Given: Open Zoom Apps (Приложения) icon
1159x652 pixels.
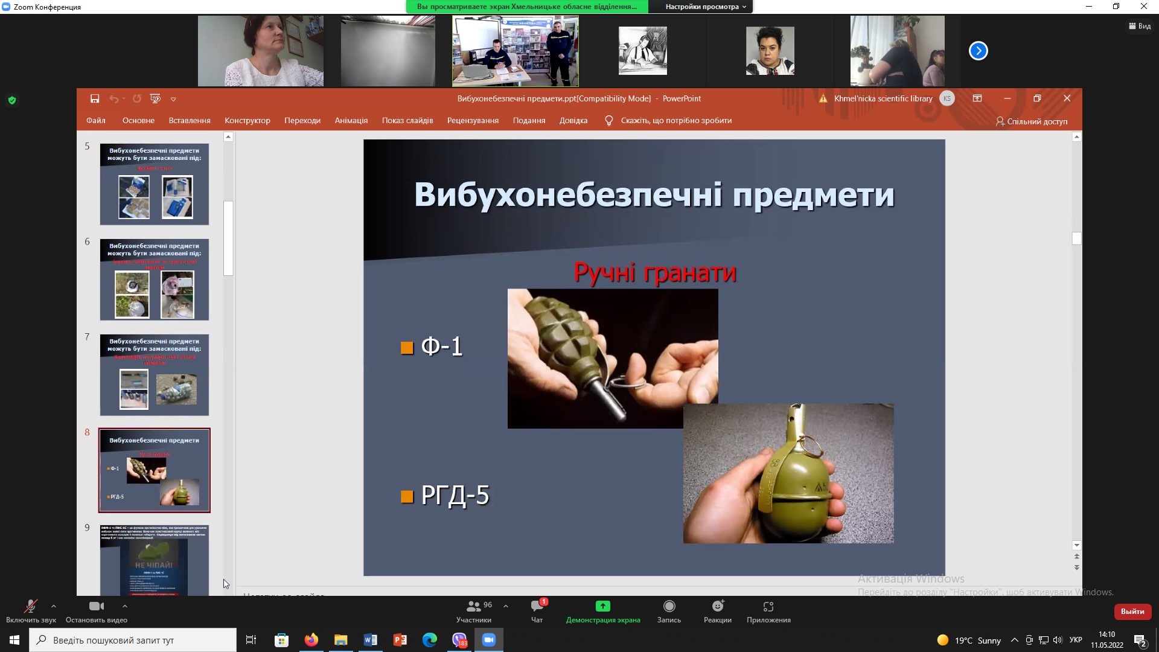Looking at the screenshot, I should point(768,607).
